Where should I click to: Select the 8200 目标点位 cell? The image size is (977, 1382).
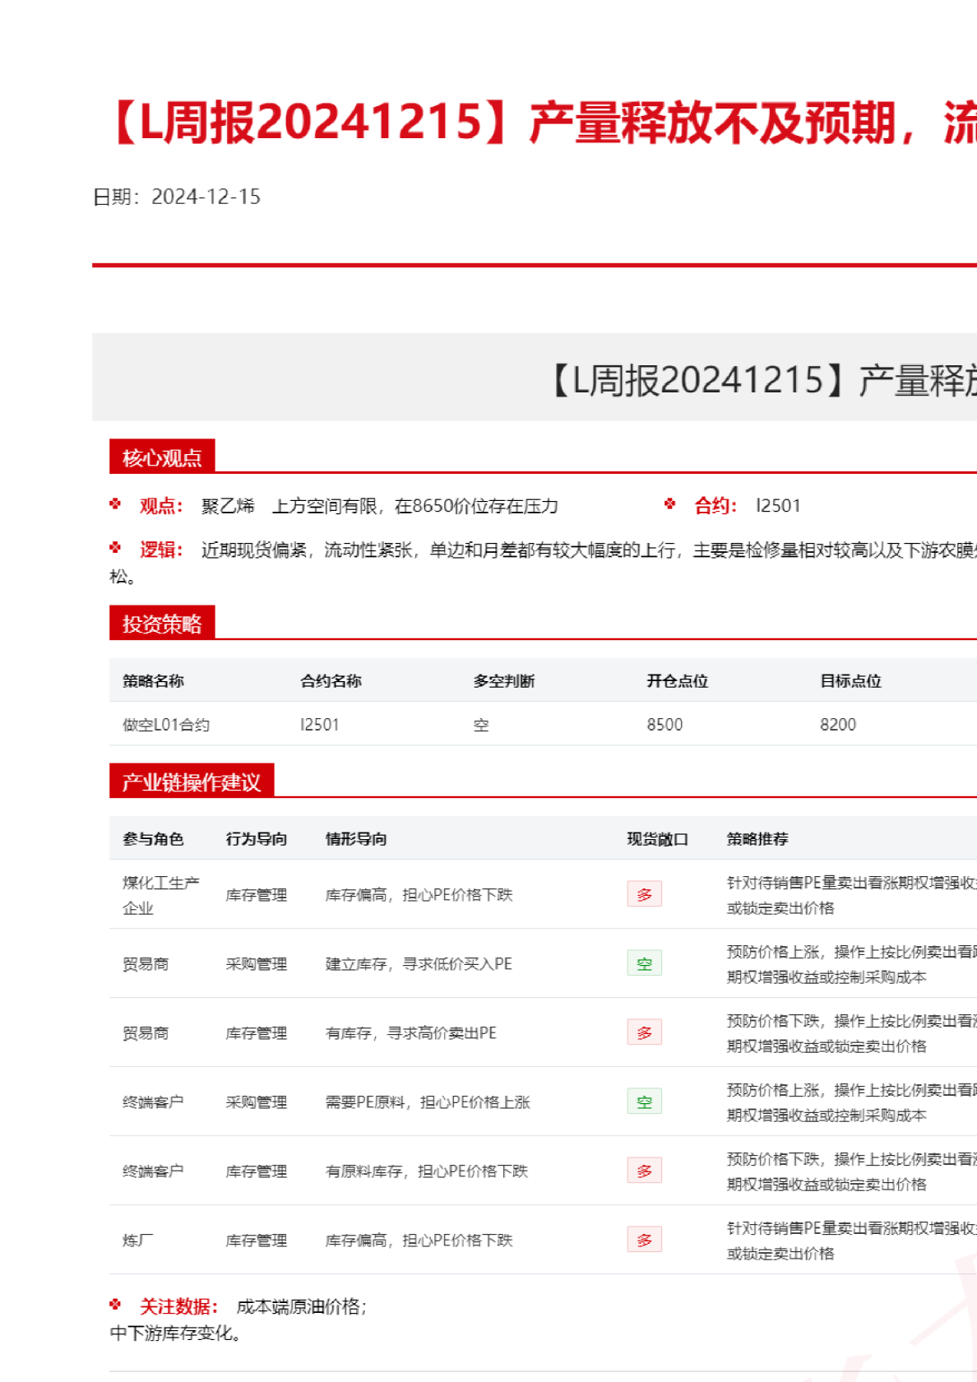pyautogui.click(x=837, y=725)
